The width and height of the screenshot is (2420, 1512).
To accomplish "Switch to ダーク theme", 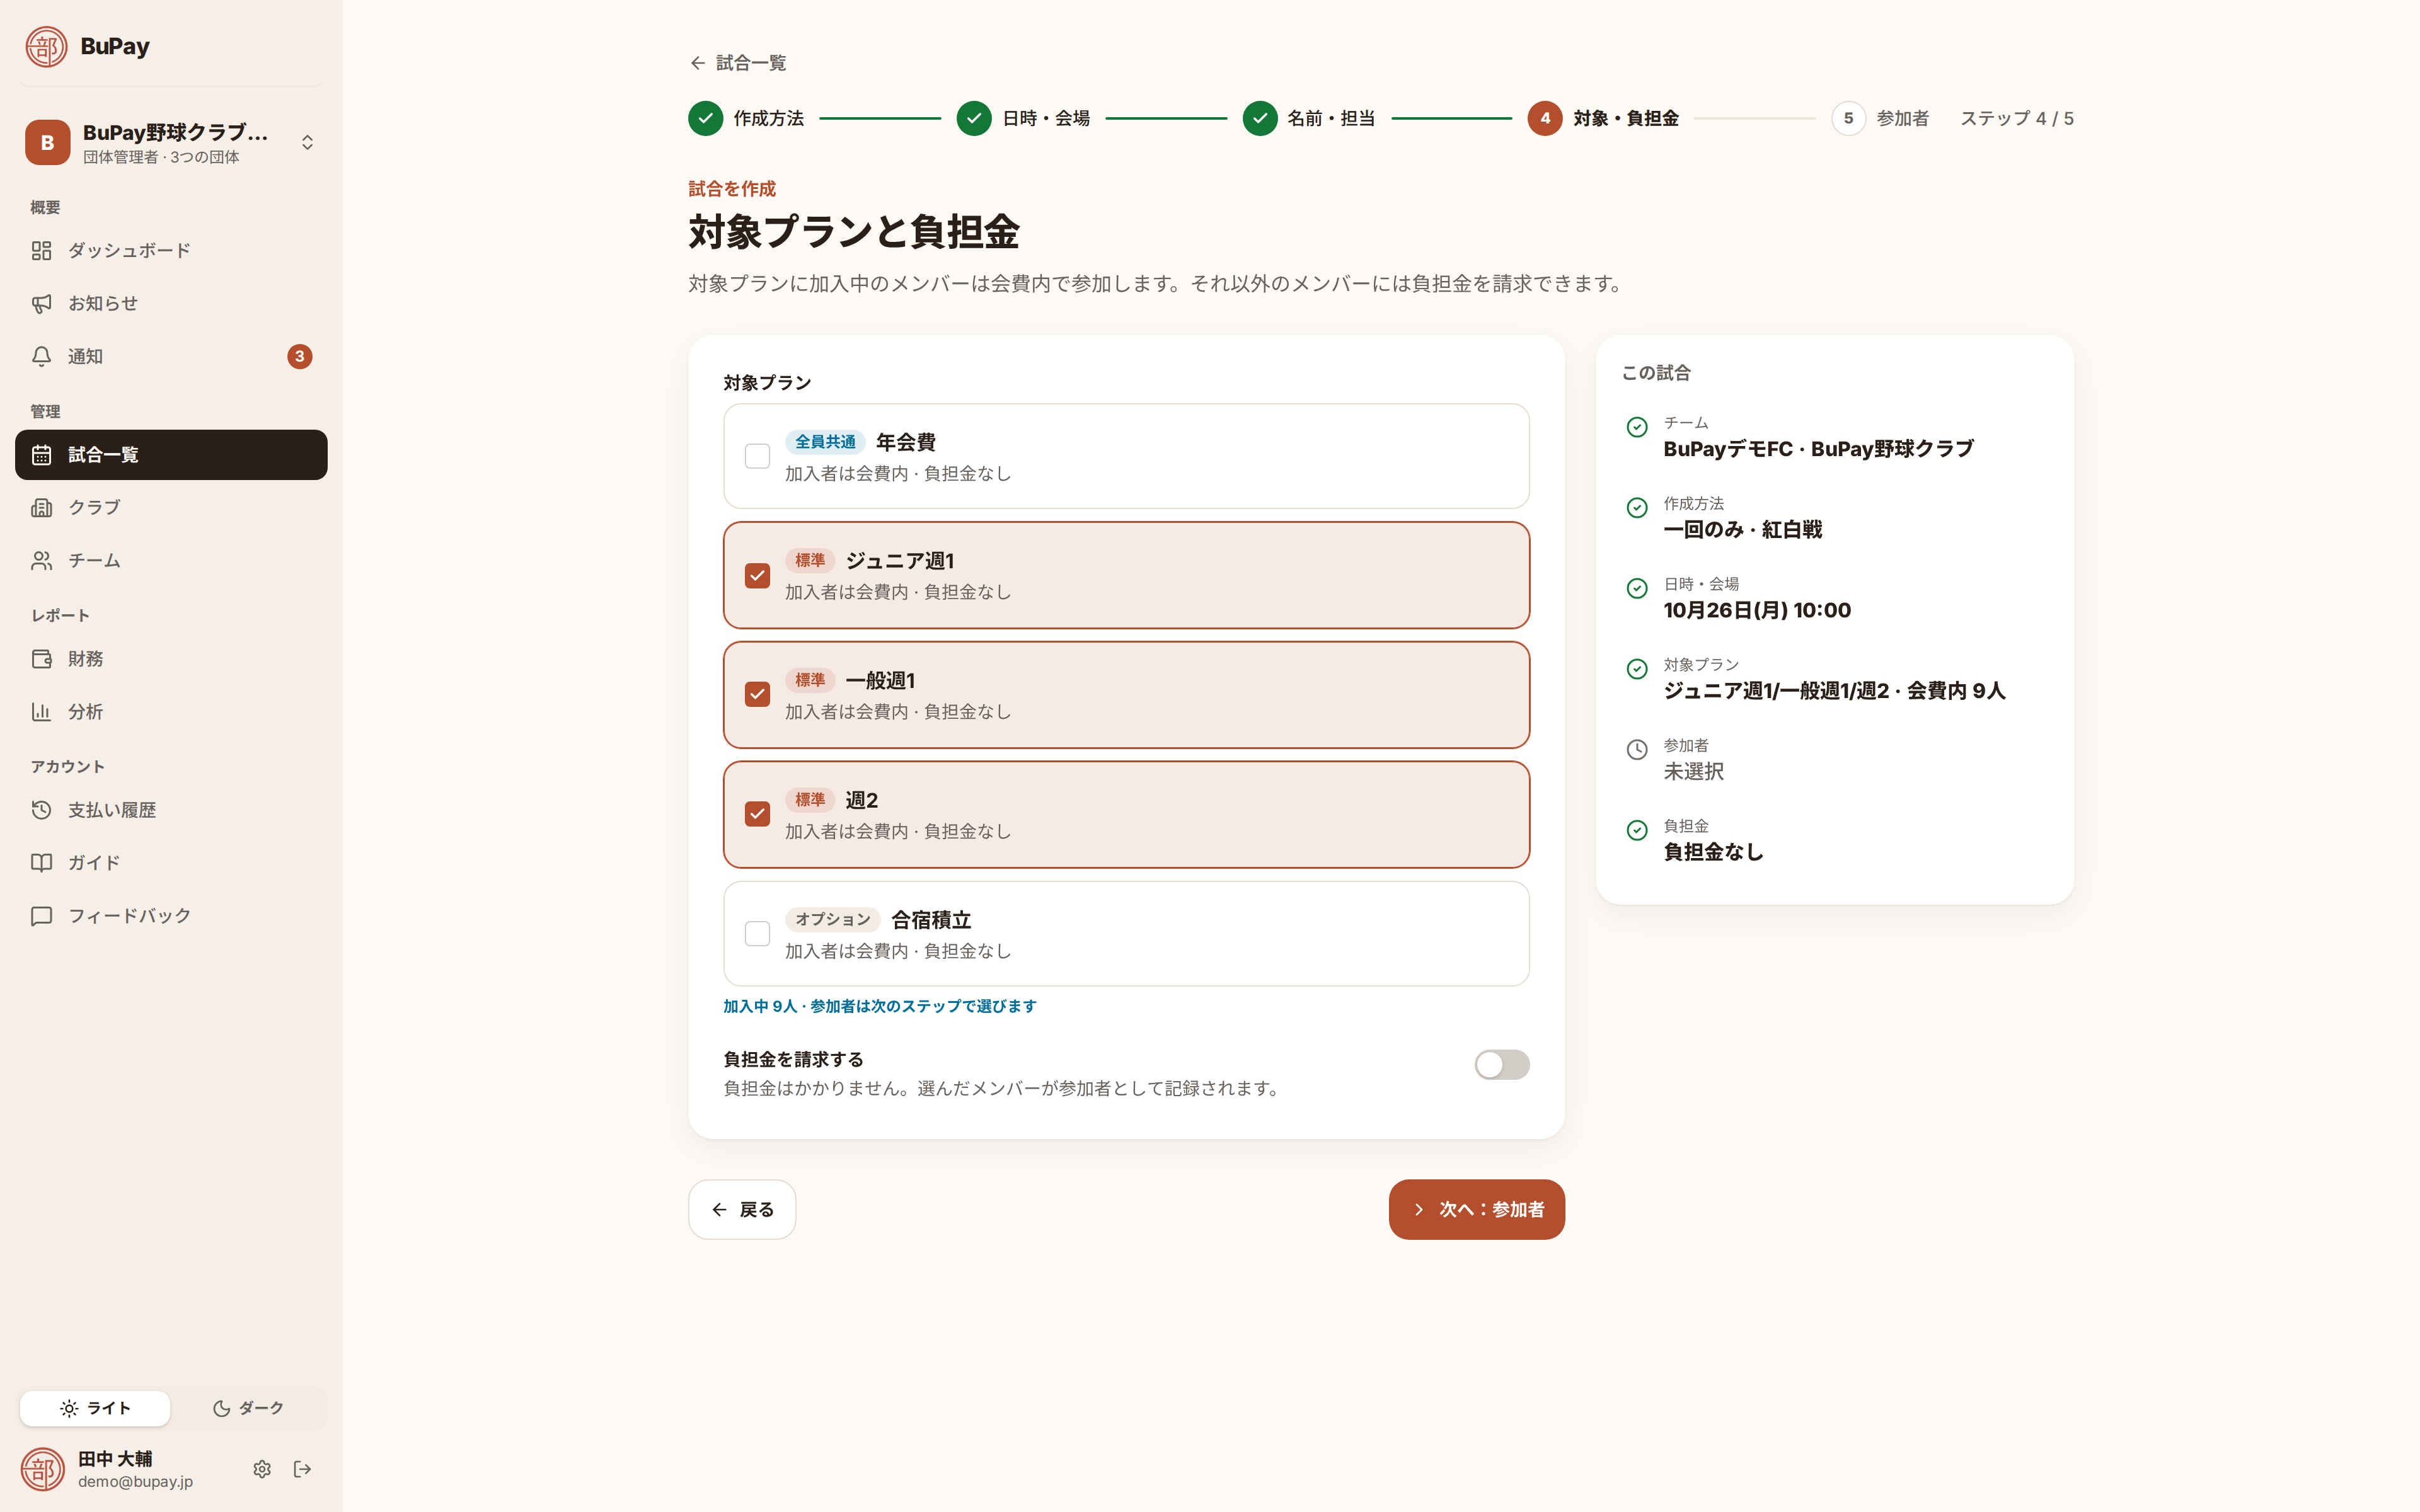I will coord(248,1408).
